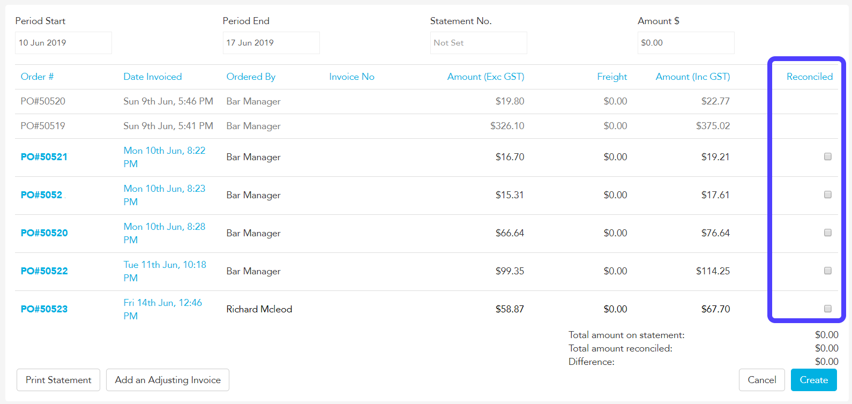Add an Adjusting Invoice
Viewport: 852px width, 404px height.
pyautogui.click(x=168, y=380)
